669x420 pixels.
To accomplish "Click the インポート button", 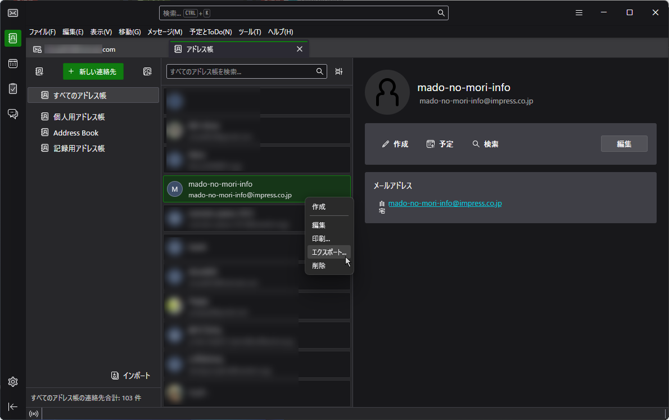I will (130, 376).
